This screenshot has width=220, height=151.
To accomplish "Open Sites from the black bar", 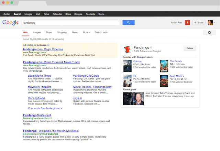I will coord(68,14).
